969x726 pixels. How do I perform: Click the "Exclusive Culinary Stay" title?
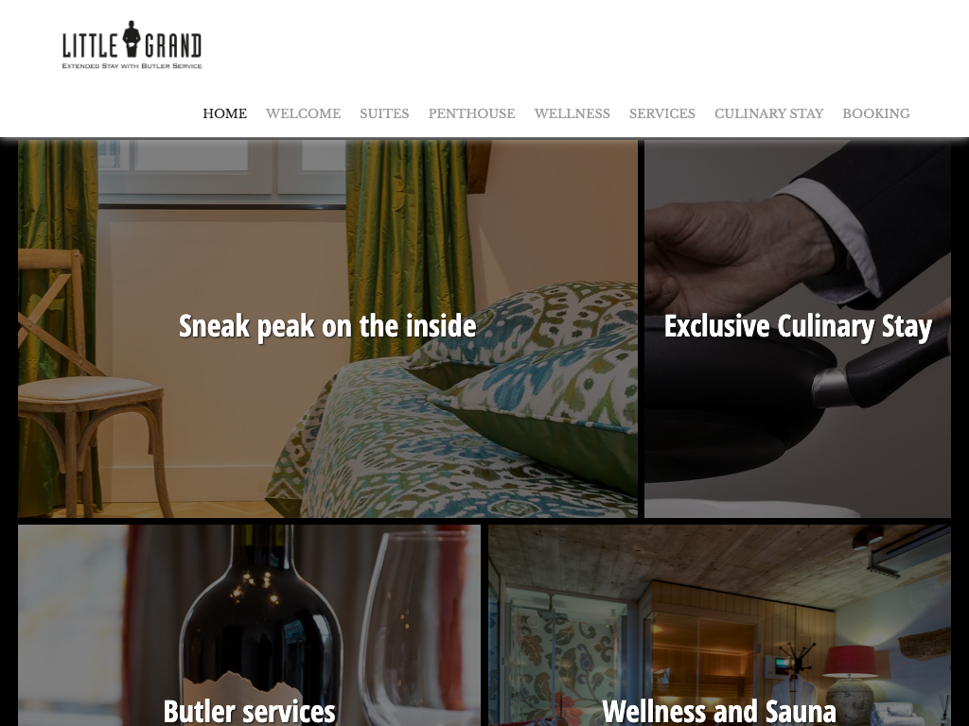click(x=798, y=326)
